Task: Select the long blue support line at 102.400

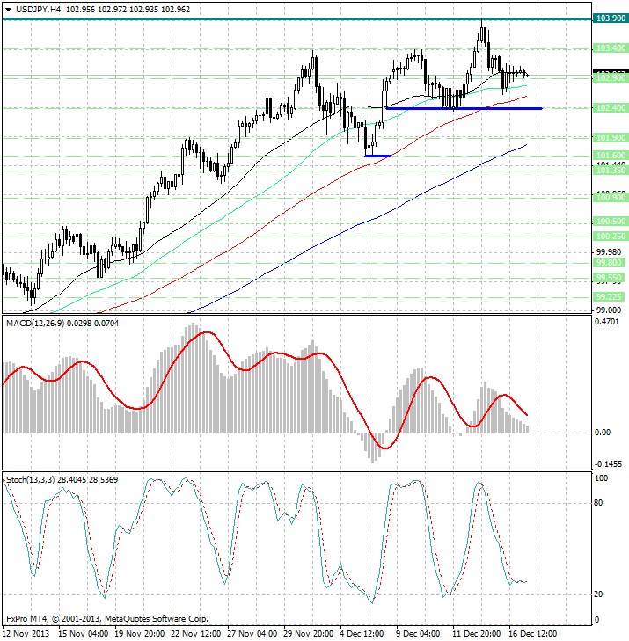Action: click(x=464, y=108)
